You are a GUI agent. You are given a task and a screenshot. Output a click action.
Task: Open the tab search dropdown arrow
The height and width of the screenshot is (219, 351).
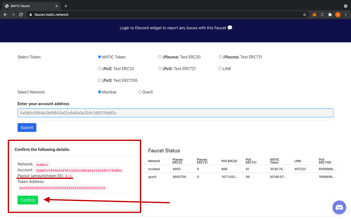345,6
